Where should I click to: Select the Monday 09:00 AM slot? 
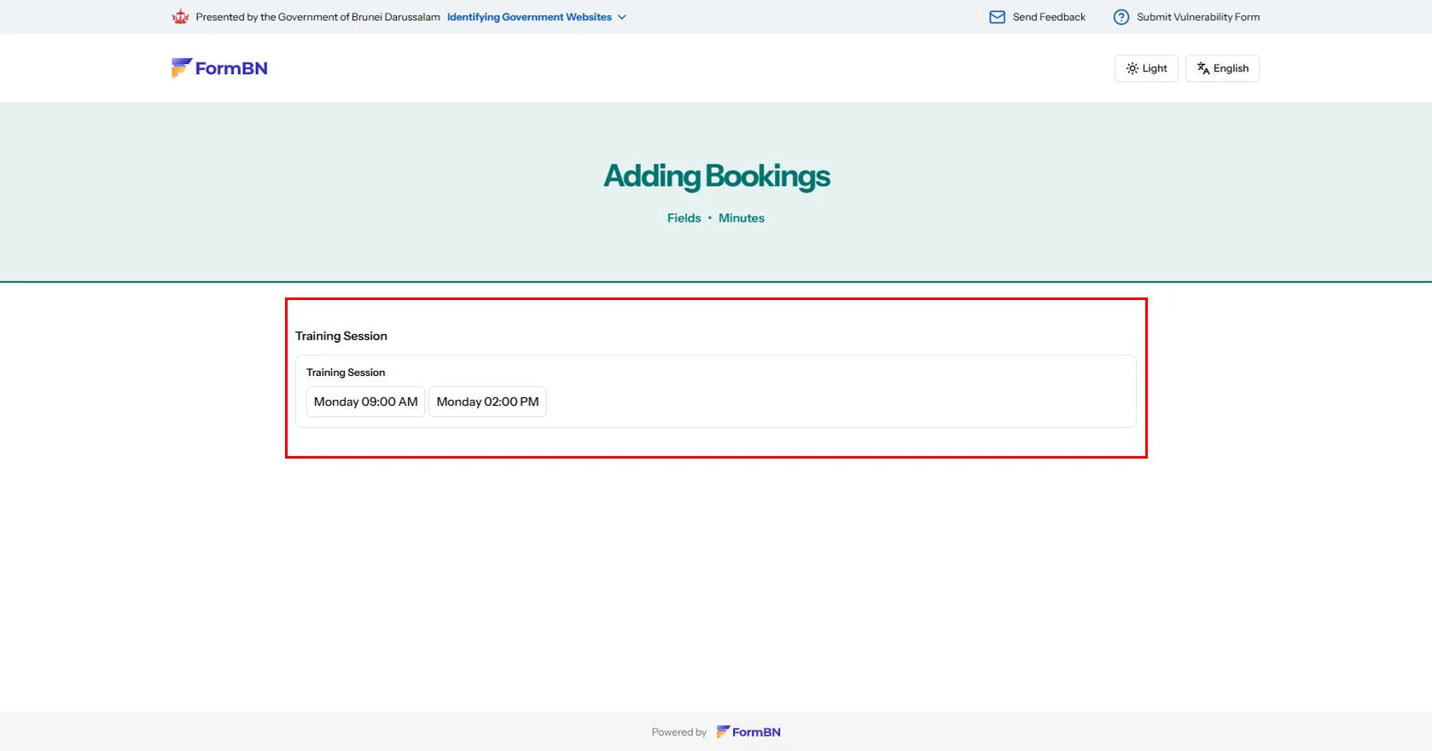365,401
